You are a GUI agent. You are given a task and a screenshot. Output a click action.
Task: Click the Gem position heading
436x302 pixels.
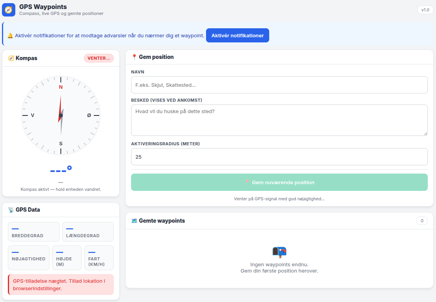(156, 57)
